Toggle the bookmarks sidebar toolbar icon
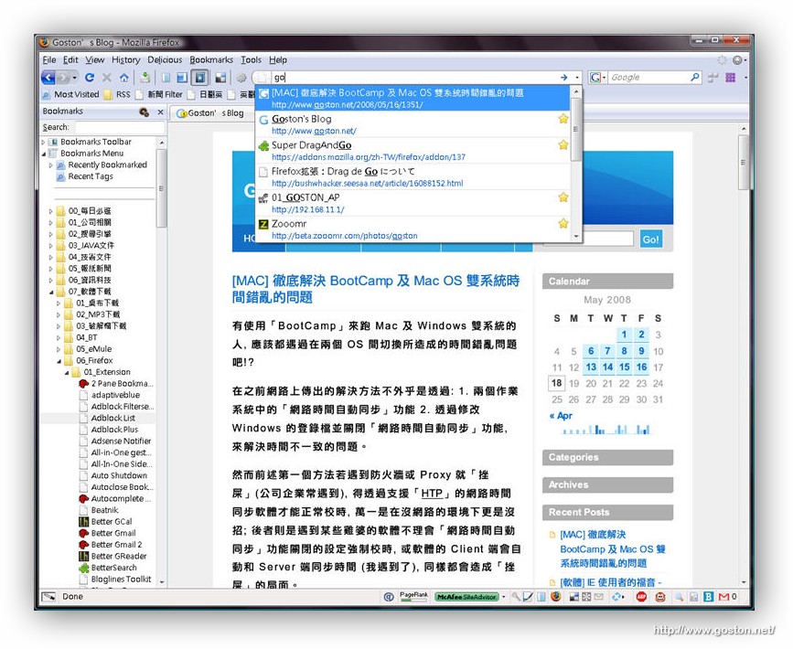This screenshot has width=793, height=649. pos(201,78)
